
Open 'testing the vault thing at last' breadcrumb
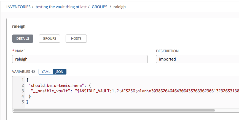[x=61, y=7]
